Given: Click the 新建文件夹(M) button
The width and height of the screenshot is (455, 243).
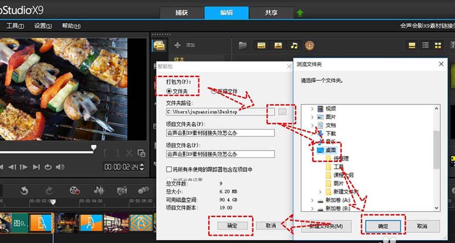Looking at the screenshot, I should pyautogui.click(x=326, y=226).
